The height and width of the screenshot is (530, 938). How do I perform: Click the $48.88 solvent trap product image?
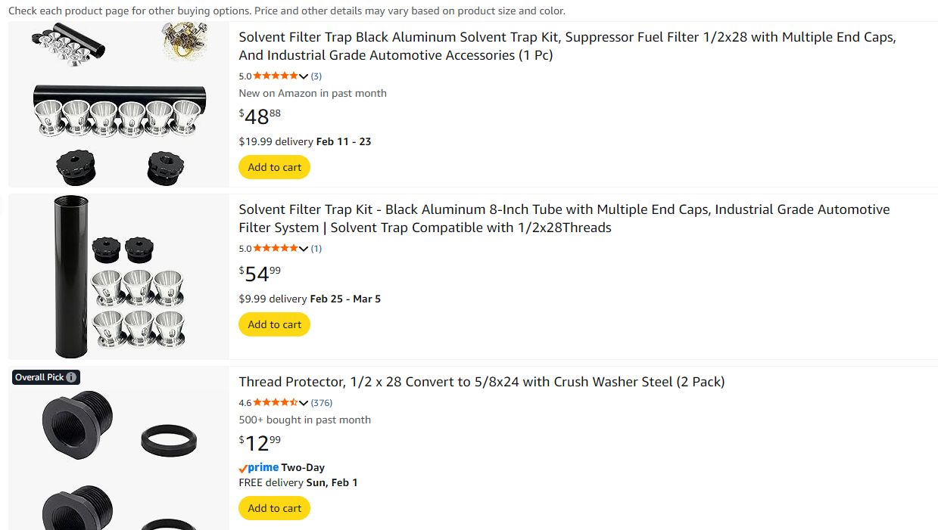click(119, 104)
